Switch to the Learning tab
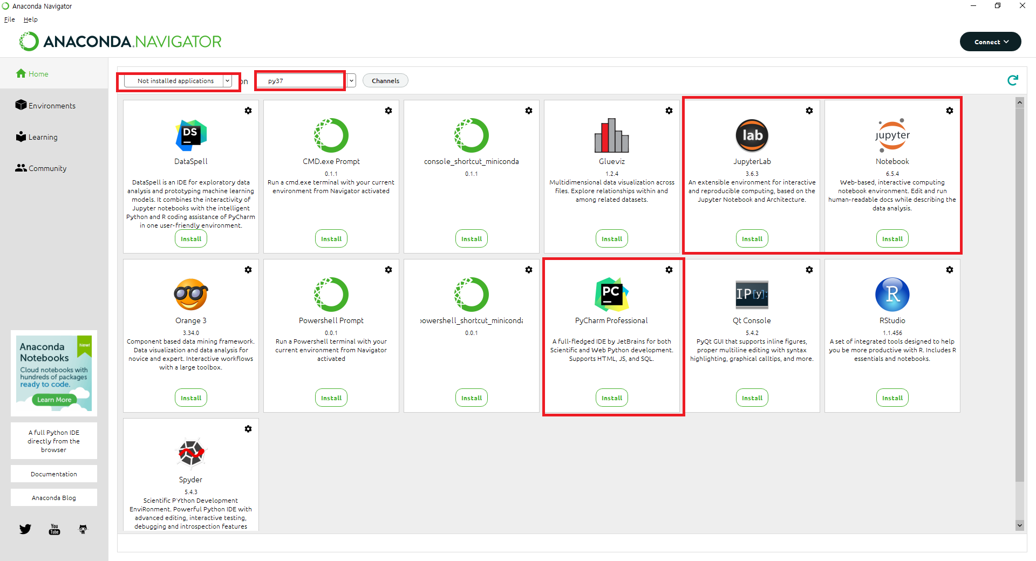The height and width of the screenshot is (561, 1036). click(37, 136)
